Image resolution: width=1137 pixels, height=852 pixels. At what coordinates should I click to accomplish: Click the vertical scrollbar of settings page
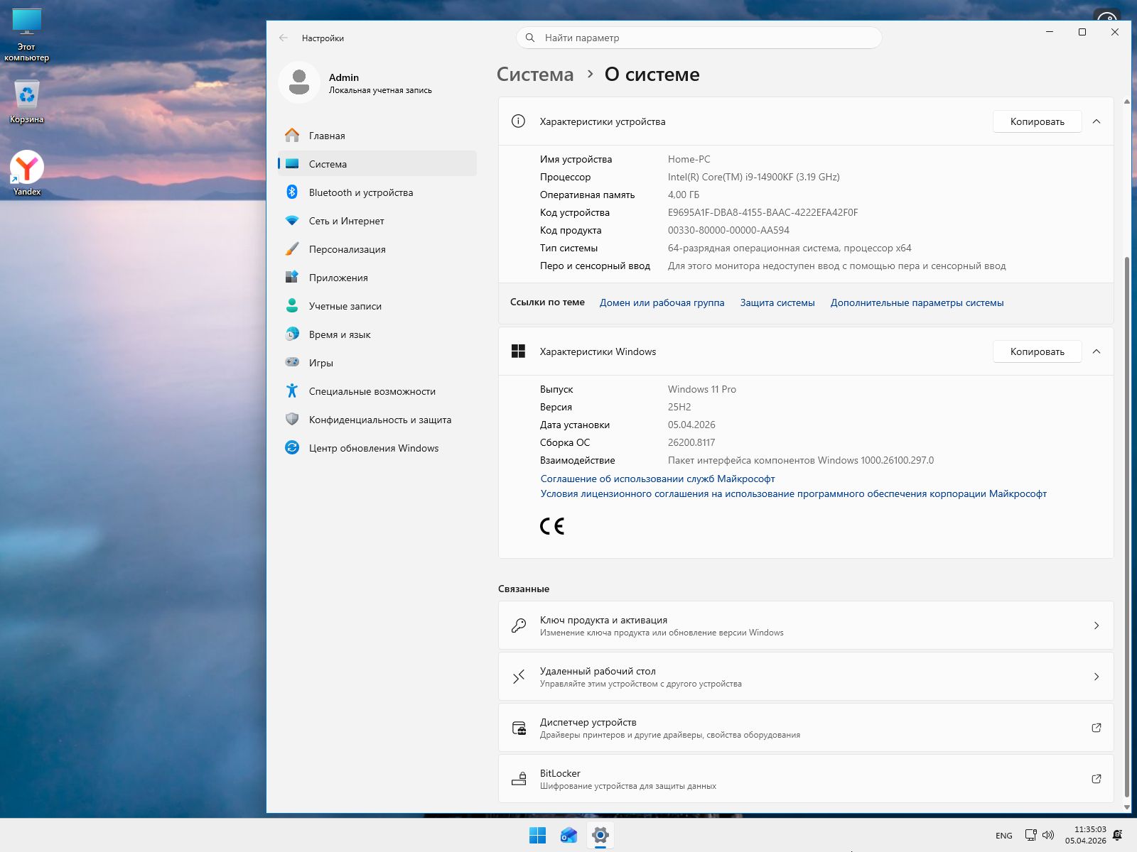(x=1126, y=525)
